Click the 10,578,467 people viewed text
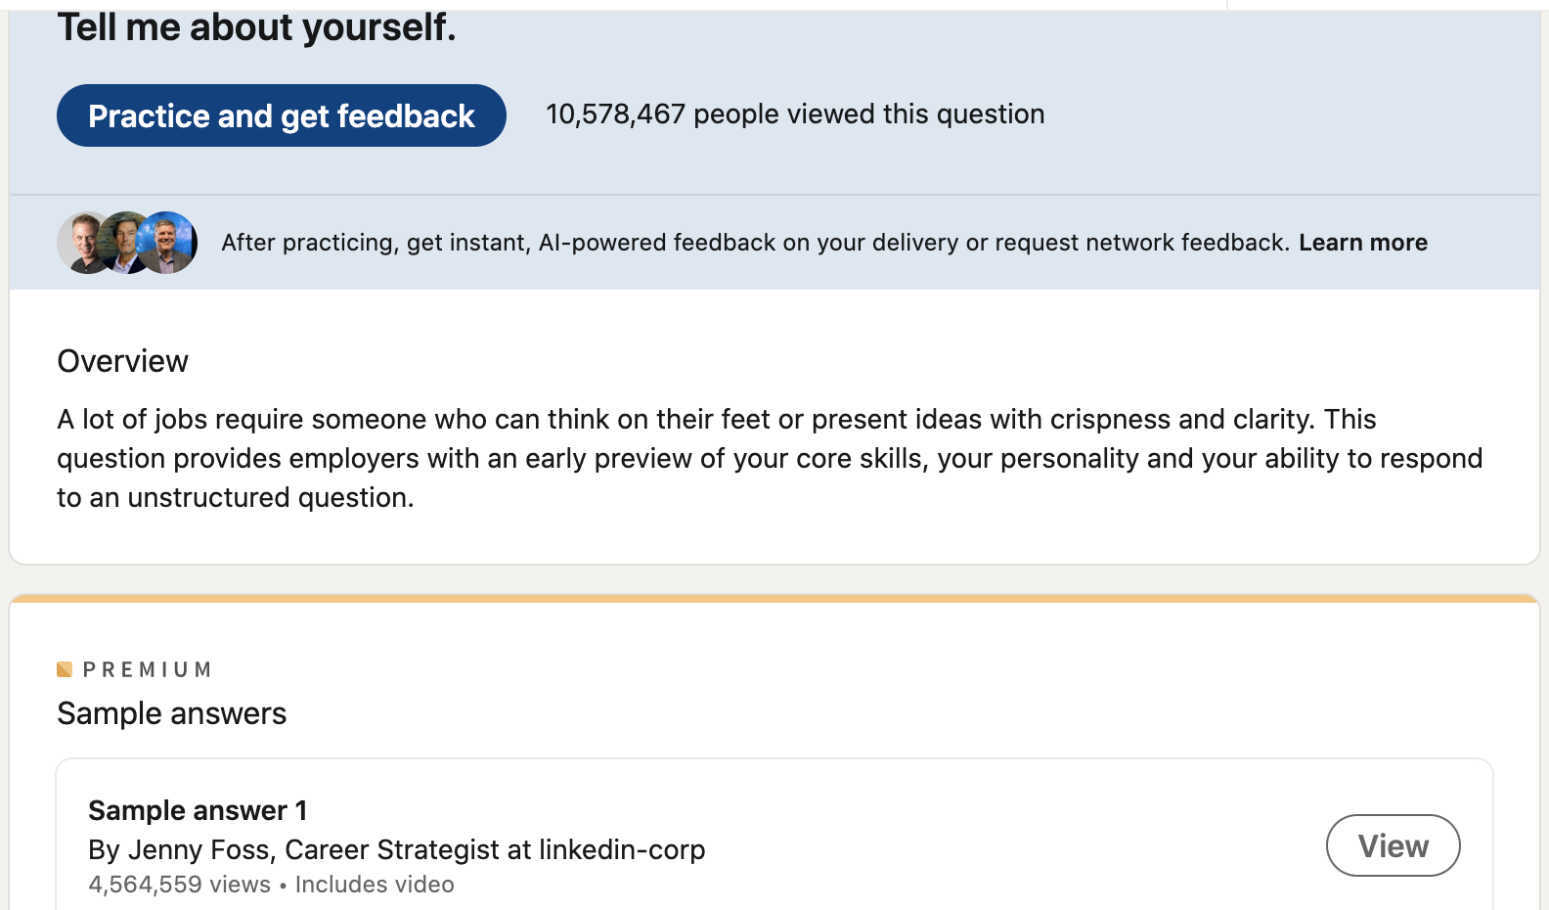 794,114
